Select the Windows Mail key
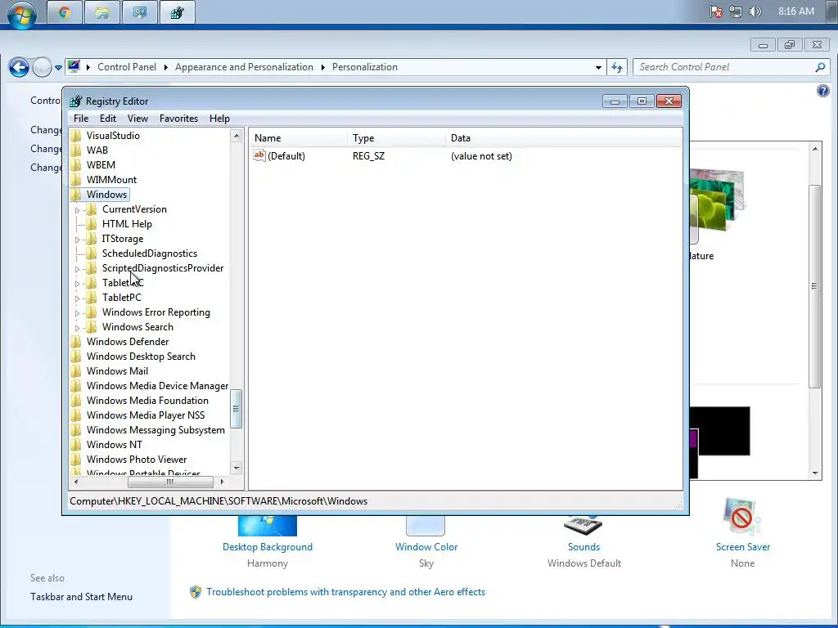 click(117, 371)
